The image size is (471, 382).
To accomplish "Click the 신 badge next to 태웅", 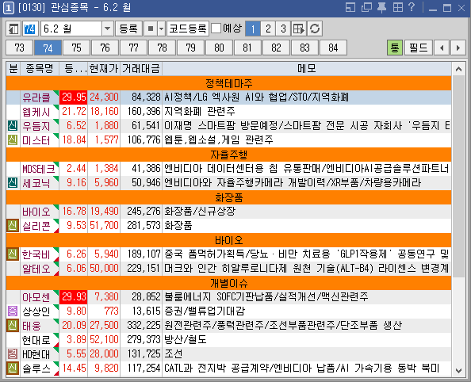I will coord(13,326).
